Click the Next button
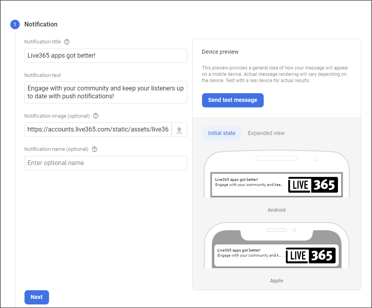 point(36,297)
